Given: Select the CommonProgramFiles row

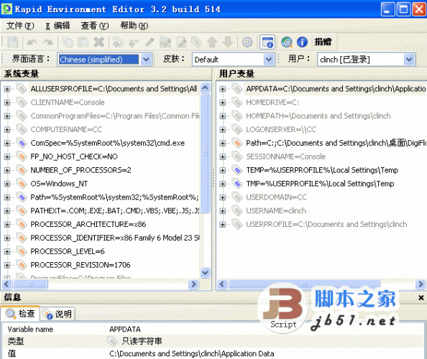Looking at the screenshot, I should (114, 116).
